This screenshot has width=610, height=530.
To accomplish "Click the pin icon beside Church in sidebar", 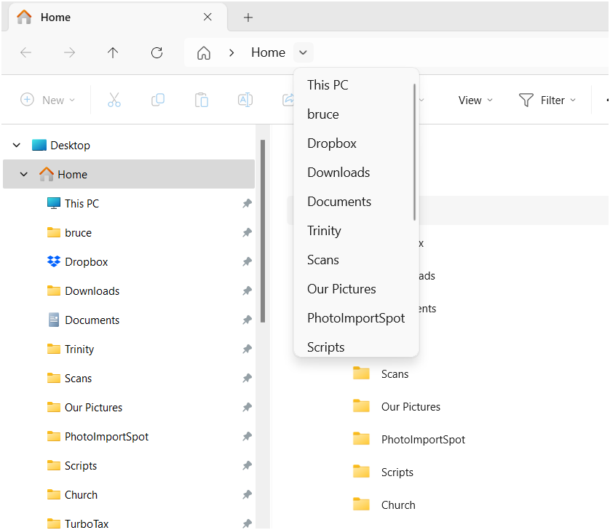I will tap(247, 494).
